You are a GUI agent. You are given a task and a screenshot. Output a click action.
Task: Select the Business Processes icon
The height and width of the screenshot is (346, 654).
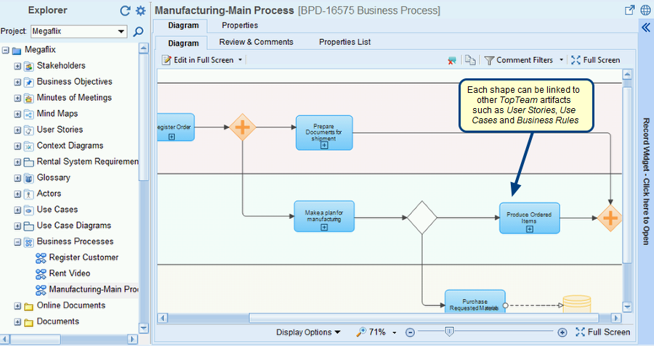click(x=29, y=242)
